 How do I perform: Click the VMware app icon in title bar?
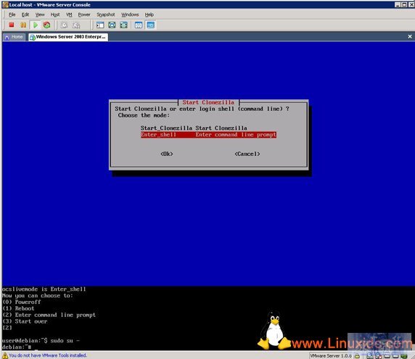click(x=5, y=4)
